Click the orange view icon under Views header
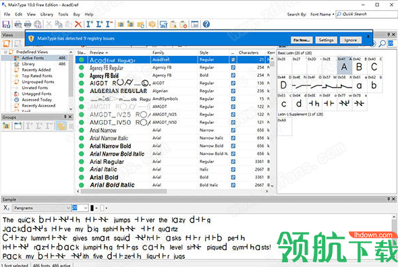The width and height of the screenshot is (398, 267). pyautogui.click(x=6, y=43)
